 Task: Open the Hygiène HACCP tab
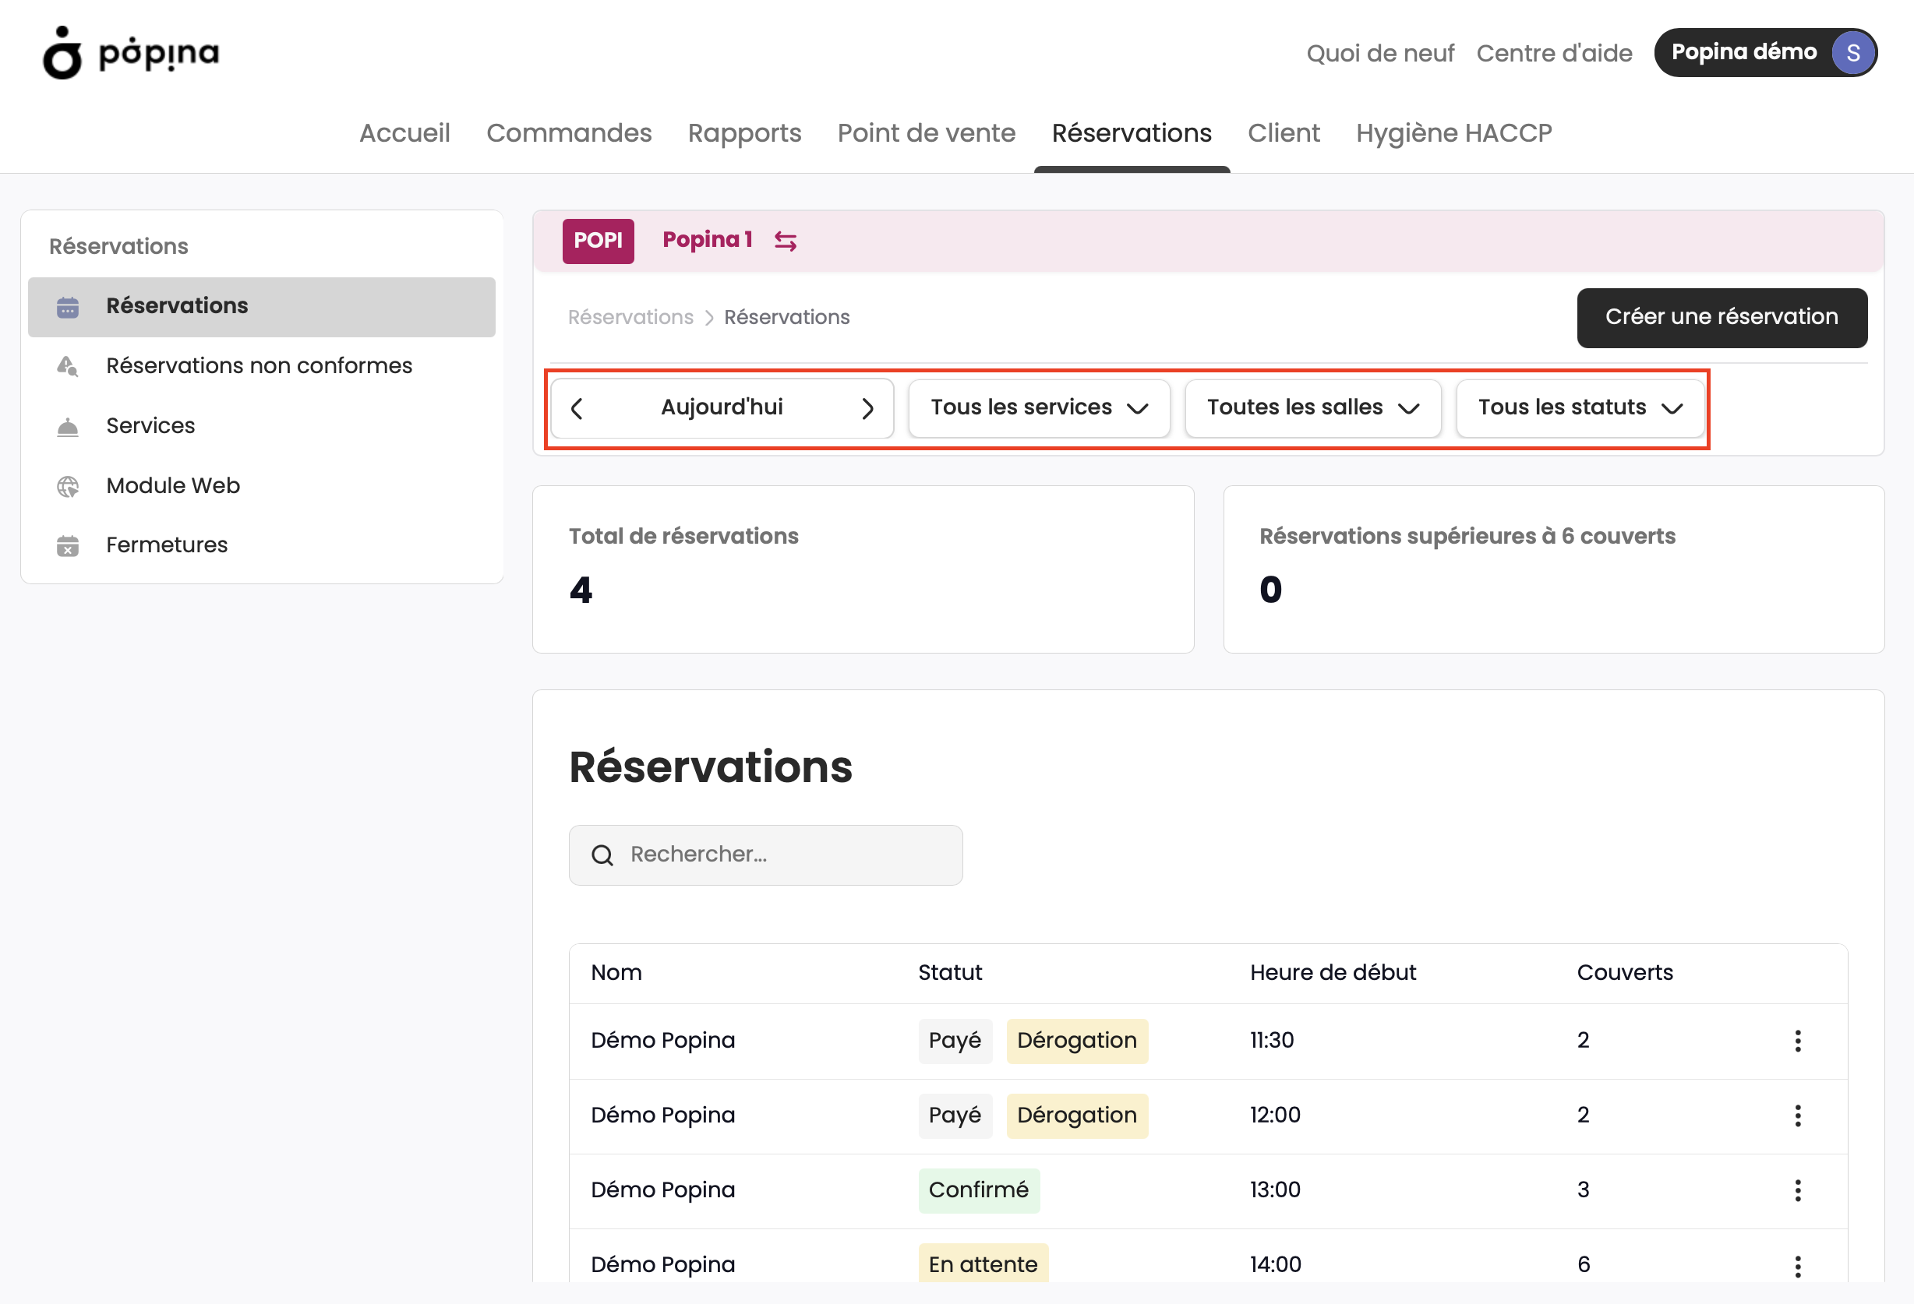[1453, 132]
